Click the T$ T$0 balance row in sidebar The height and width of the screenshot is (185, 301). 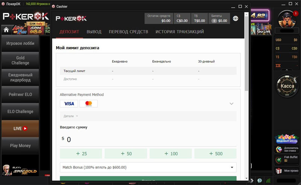click(286, 57)
